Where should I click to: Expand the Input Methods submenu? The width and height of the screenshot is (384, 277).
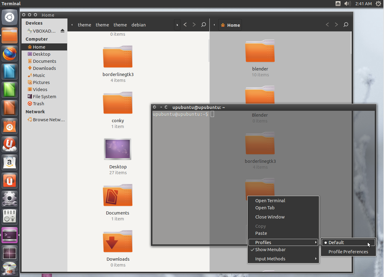coord(283,259)
